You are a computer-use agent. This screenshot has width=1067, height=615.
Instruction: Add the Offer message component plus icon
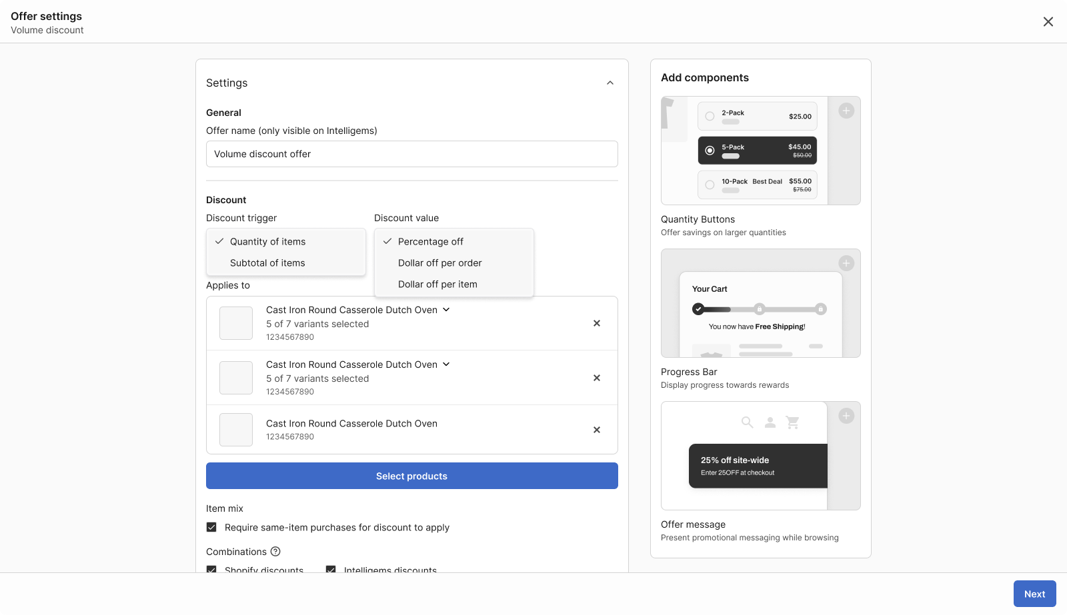846,416
